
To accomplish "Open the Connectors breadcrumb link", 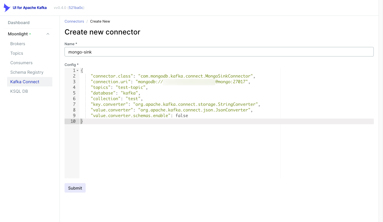I will pyautogui.click(x=74, y=21).
